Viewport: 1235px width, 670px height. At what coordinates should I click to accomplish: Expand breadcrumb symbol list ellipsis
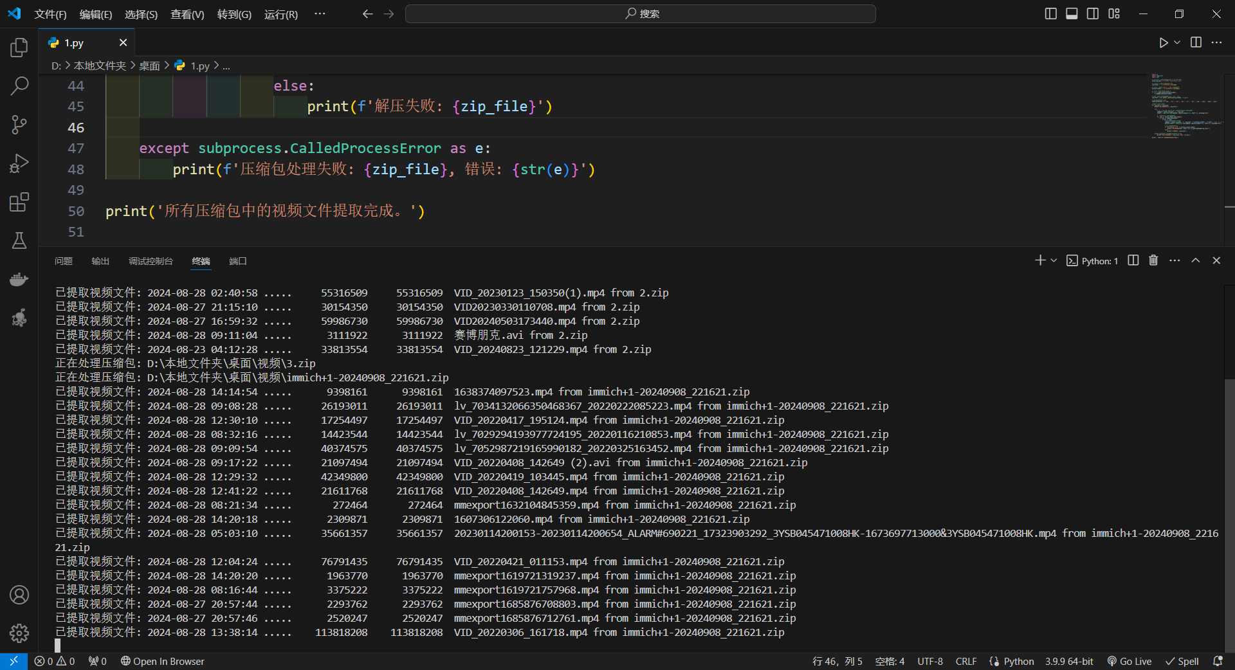[x=226, y=66]
